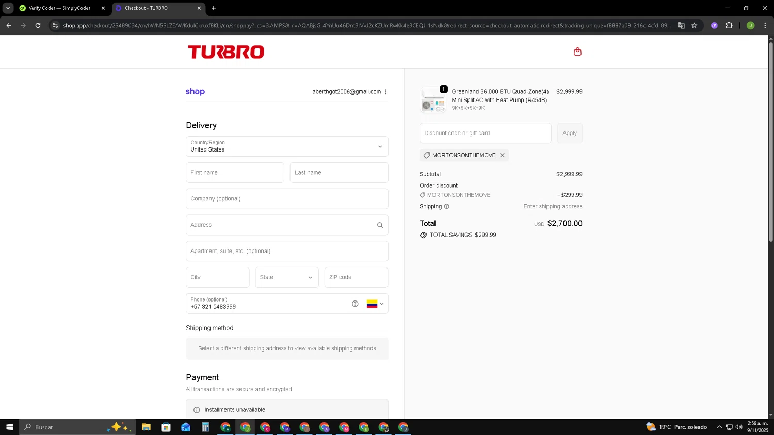Click the purple extension icon in the toolbar

pos(714,25)
